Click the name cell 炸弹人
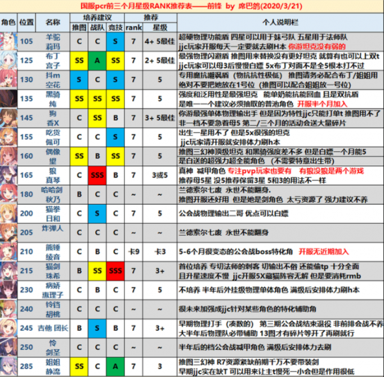 click(53, 233)
